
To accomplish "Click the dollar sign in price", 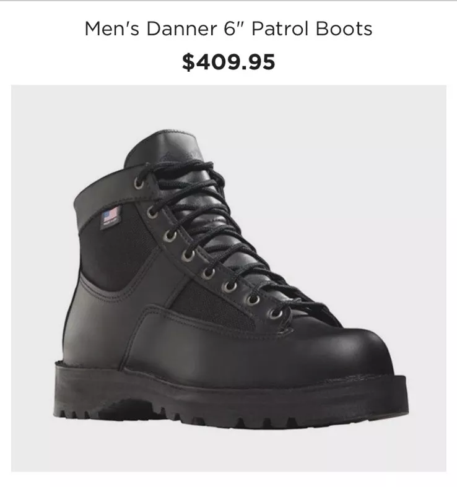I will coord(188,62).
